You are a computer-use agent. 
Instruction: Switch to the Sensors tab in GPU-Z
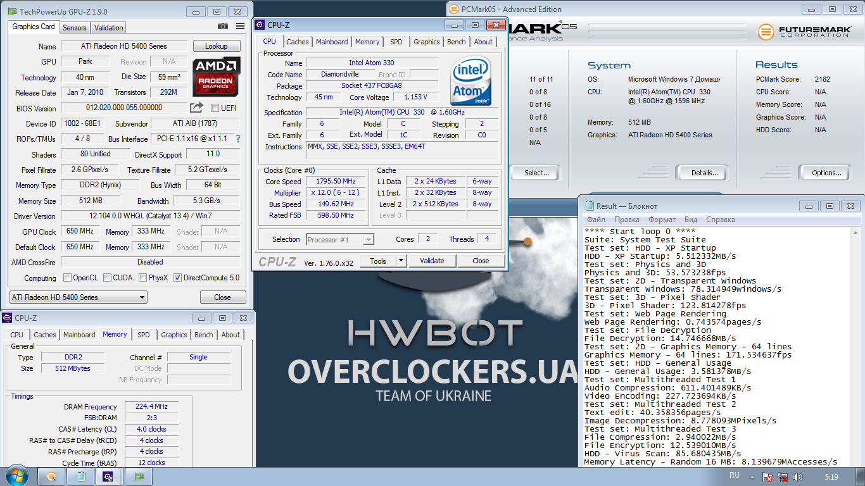click(75, 27)
